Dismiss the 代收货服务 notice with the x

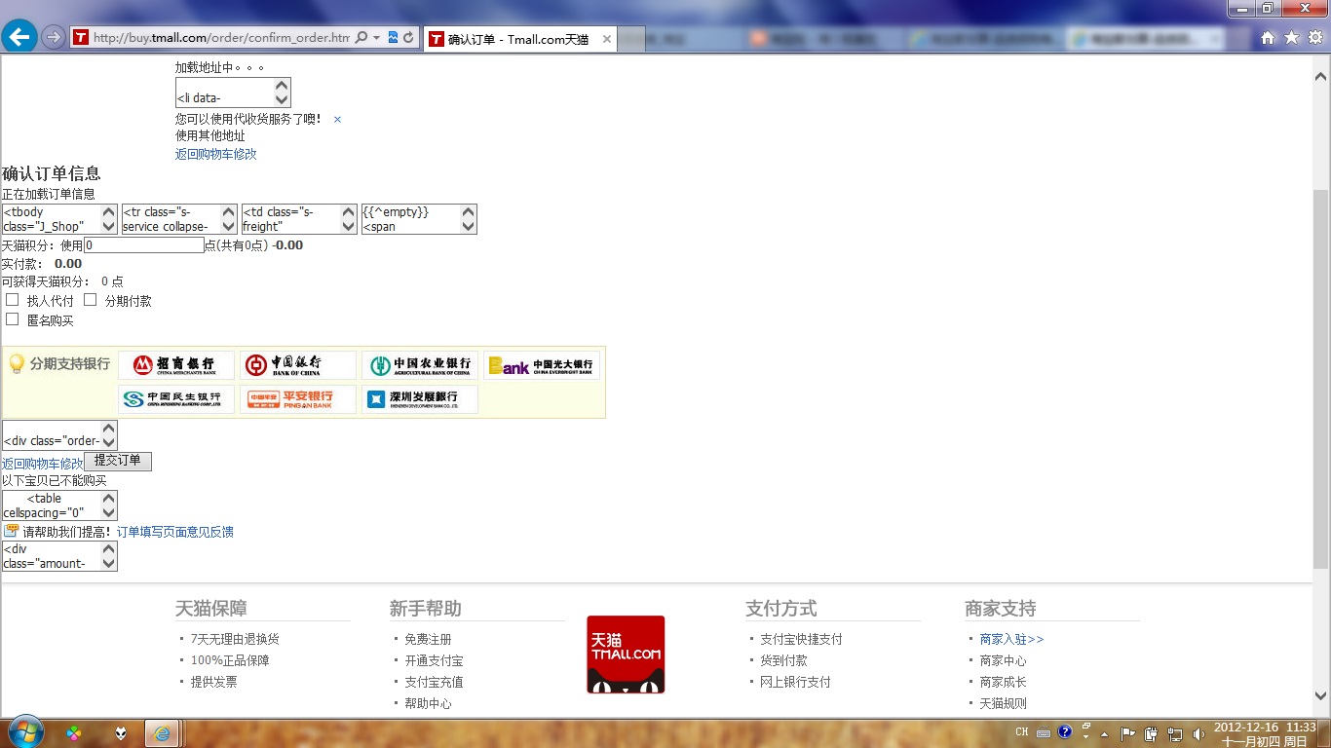337,119
